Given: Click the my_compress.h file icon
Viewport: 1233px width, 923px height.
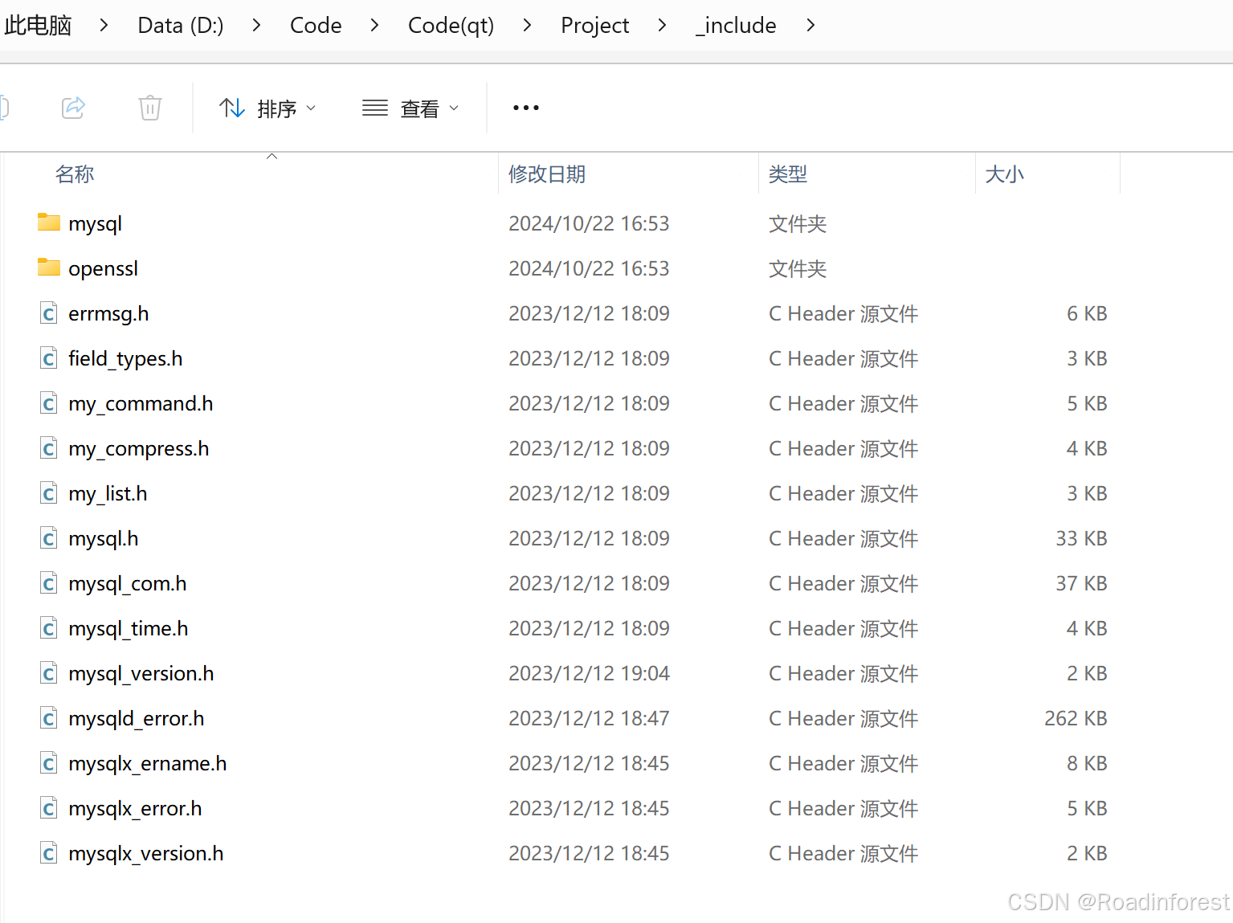Looking at the screenshot, I should click(49, 448).
